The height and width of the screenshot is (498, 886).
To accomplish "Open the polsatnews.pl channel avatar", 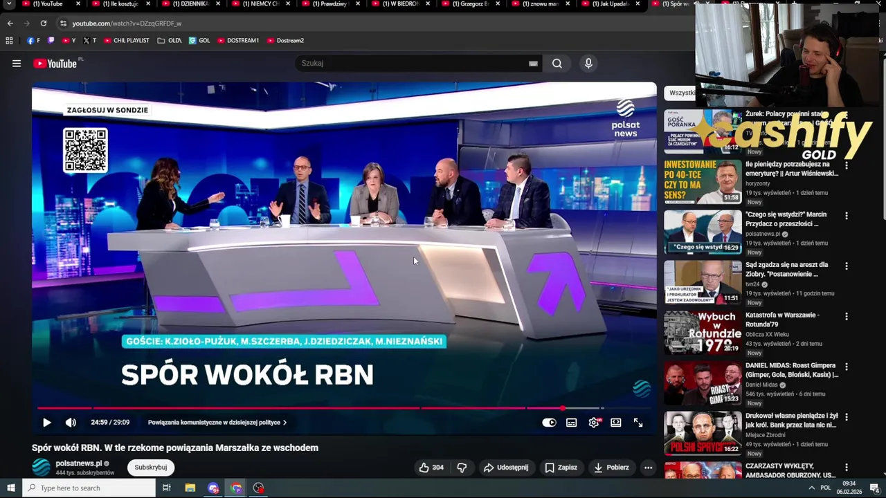I will click(x=42, y=468).
